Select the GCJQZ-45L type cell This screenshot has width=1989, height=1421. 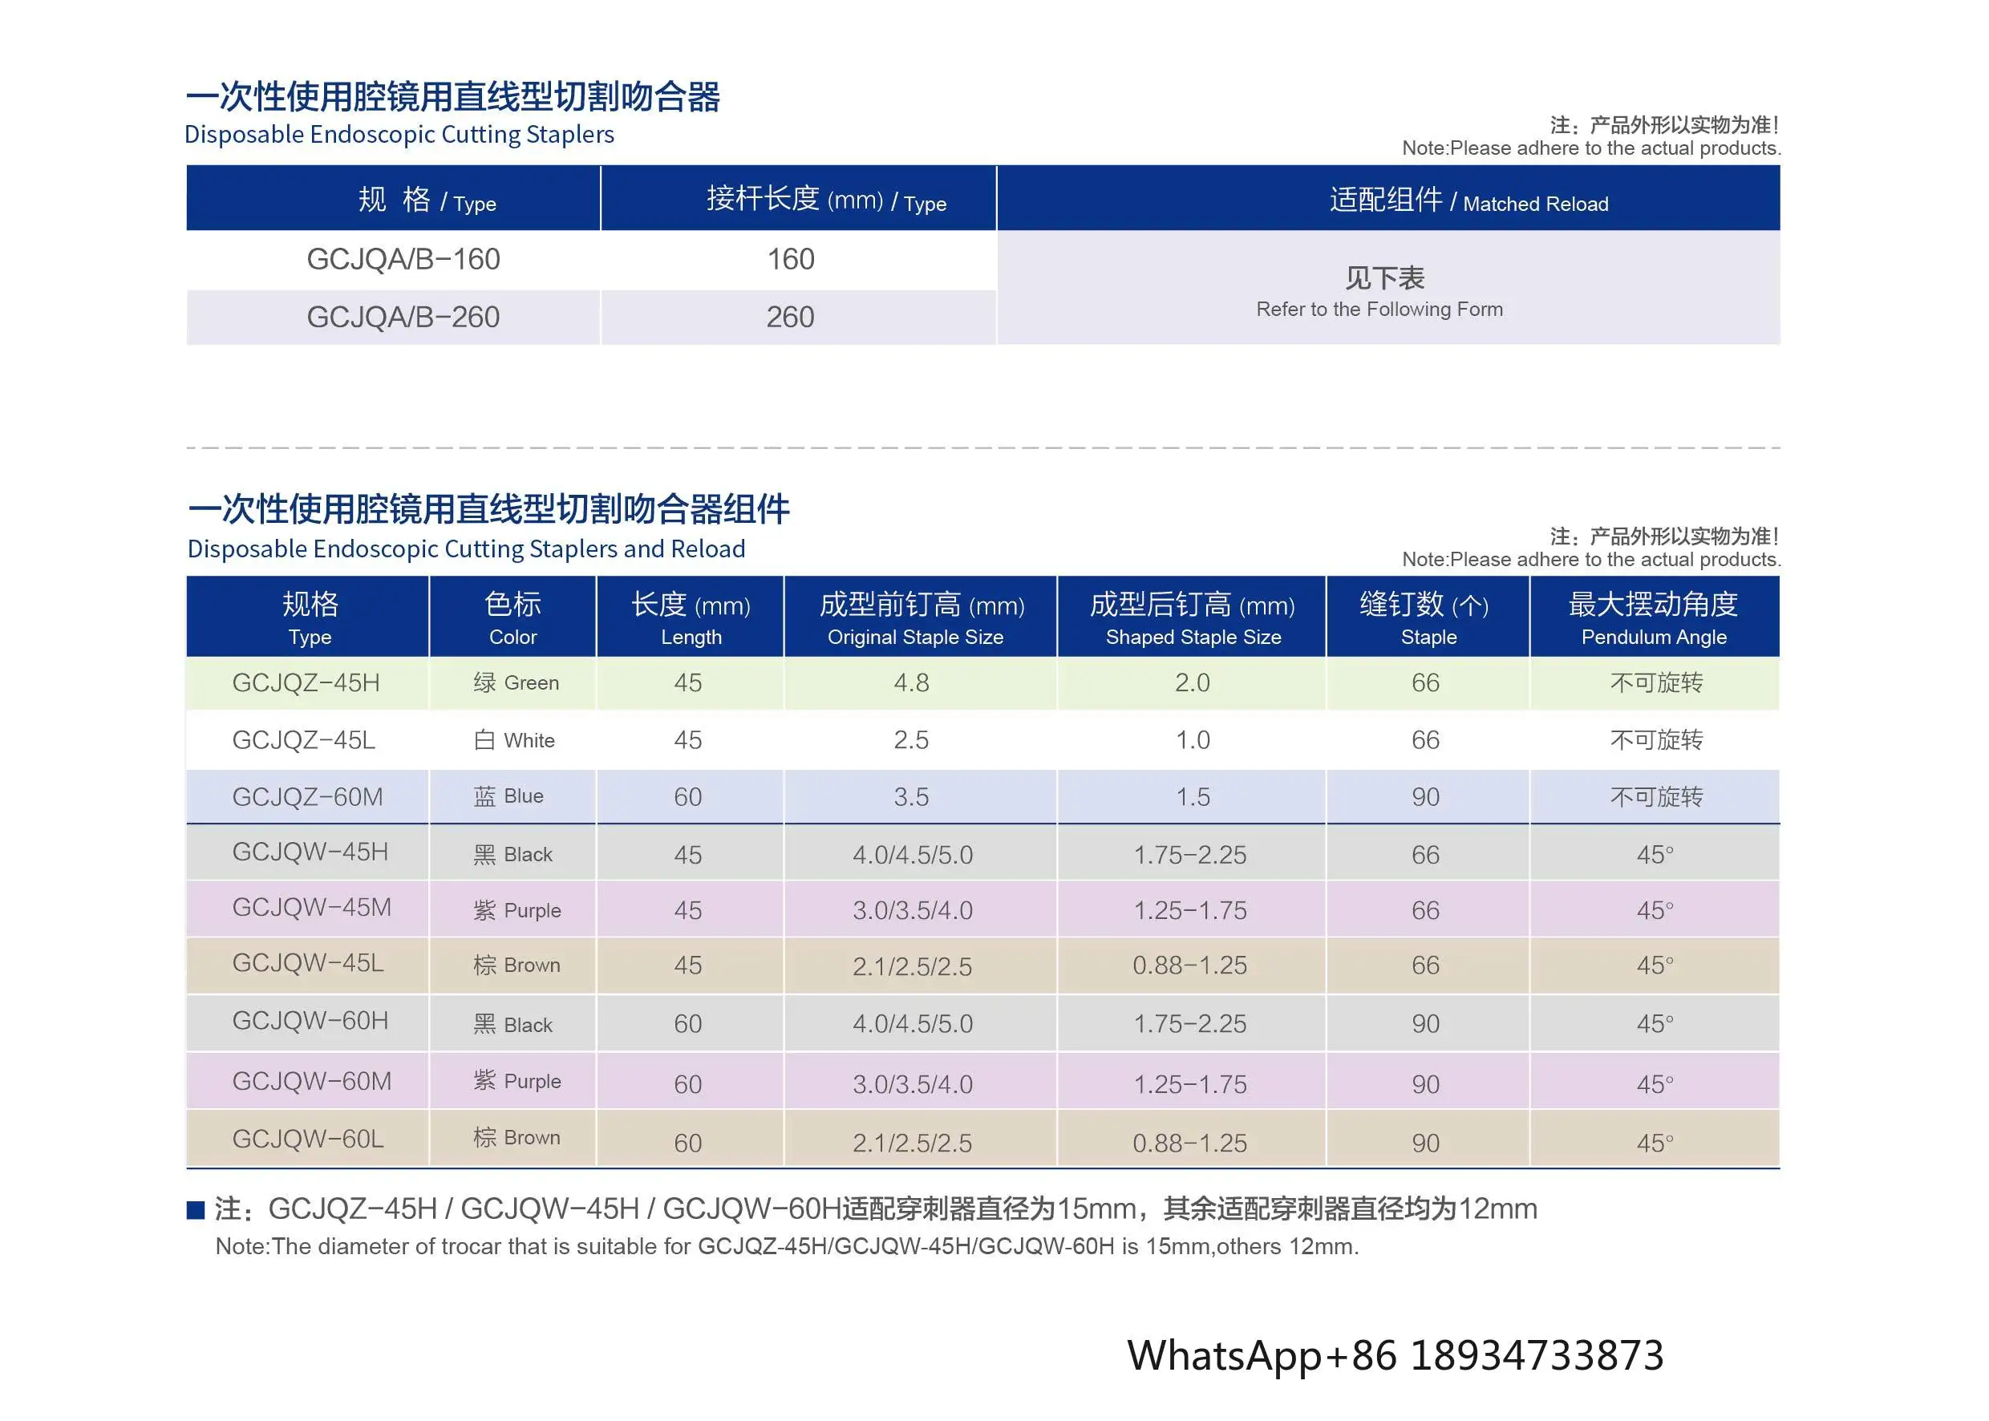(x=303, y=740)
